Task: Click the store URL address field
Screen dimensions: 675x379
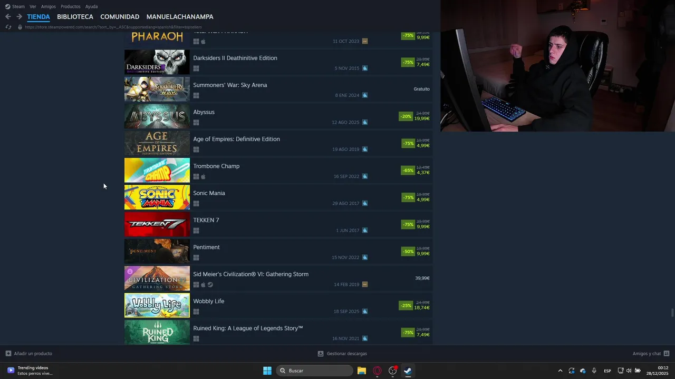Action: point(113,27)
